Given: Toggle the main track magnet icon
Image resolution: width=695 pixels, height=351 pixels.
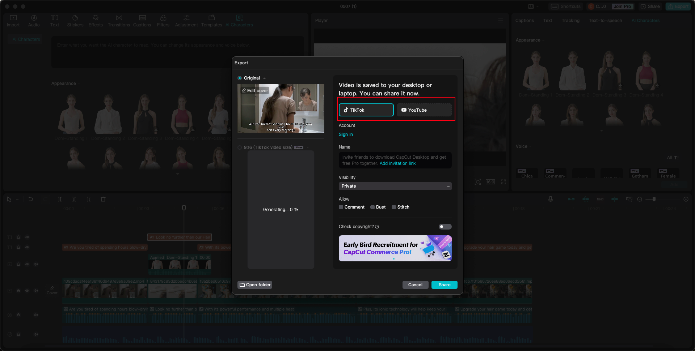Looking at the screenshot, I should click(x=571, y=199).
